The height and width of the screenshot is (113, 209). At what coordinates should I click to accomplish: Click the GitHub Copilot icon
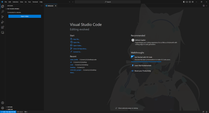[133, 40]
